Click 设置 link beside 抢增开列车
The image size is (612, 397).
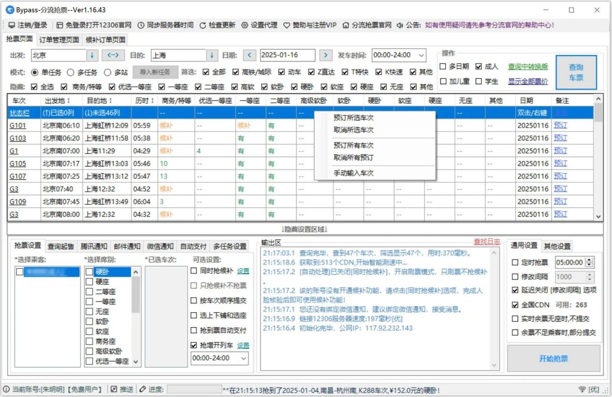point(243,346)
